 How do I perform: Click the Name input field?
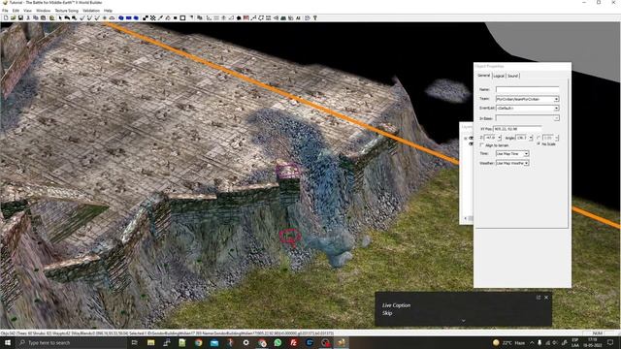pos(527,89)
